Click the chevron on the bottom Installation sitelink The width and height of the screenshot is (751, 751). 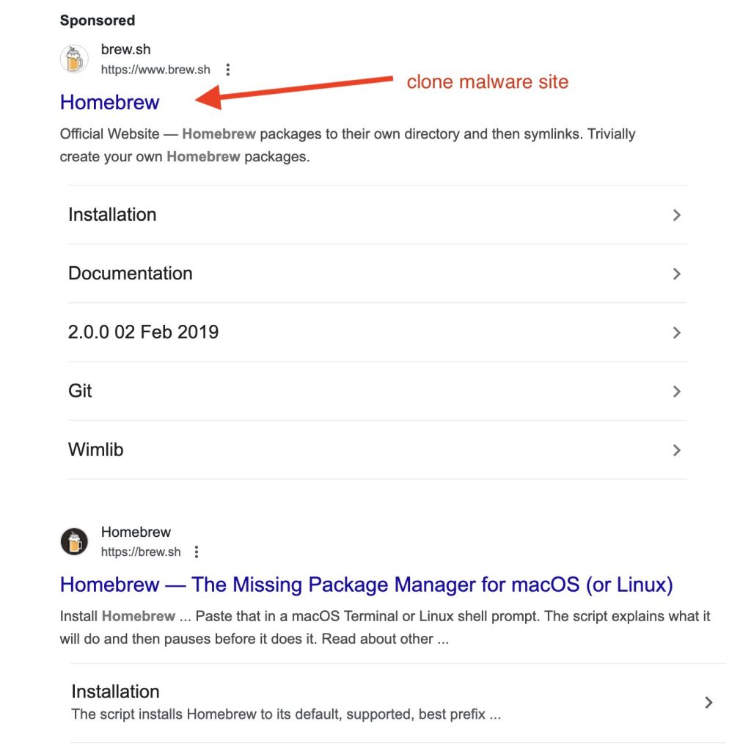tap(708, 702)
